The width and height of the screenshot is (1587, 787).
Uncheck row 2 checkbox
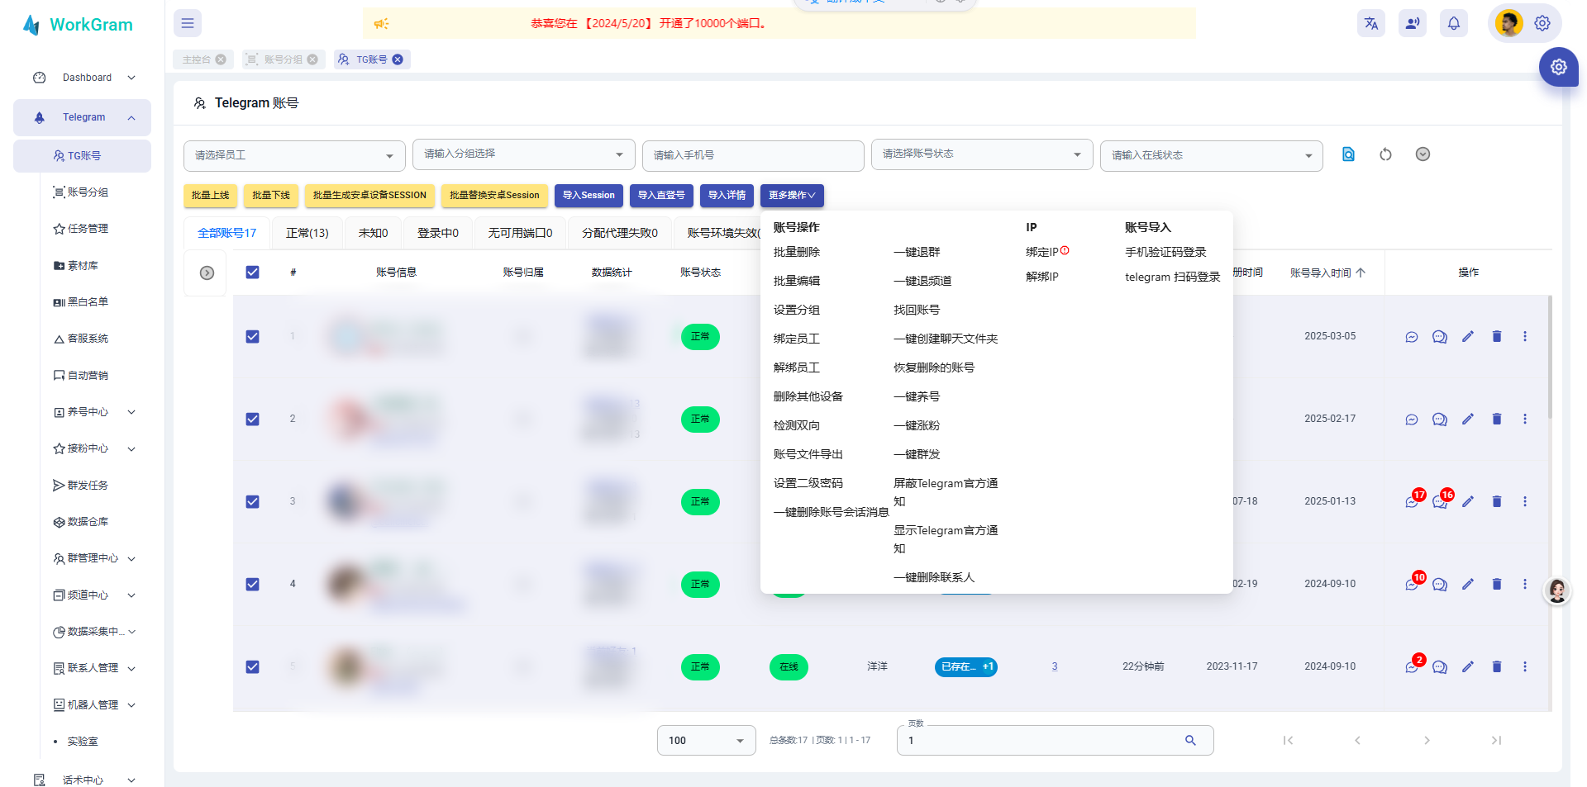(253, 420)
